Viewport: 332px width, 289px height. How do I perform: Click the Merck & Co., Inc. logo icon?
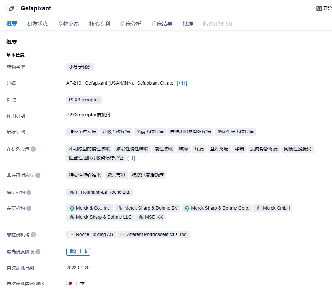72,208
